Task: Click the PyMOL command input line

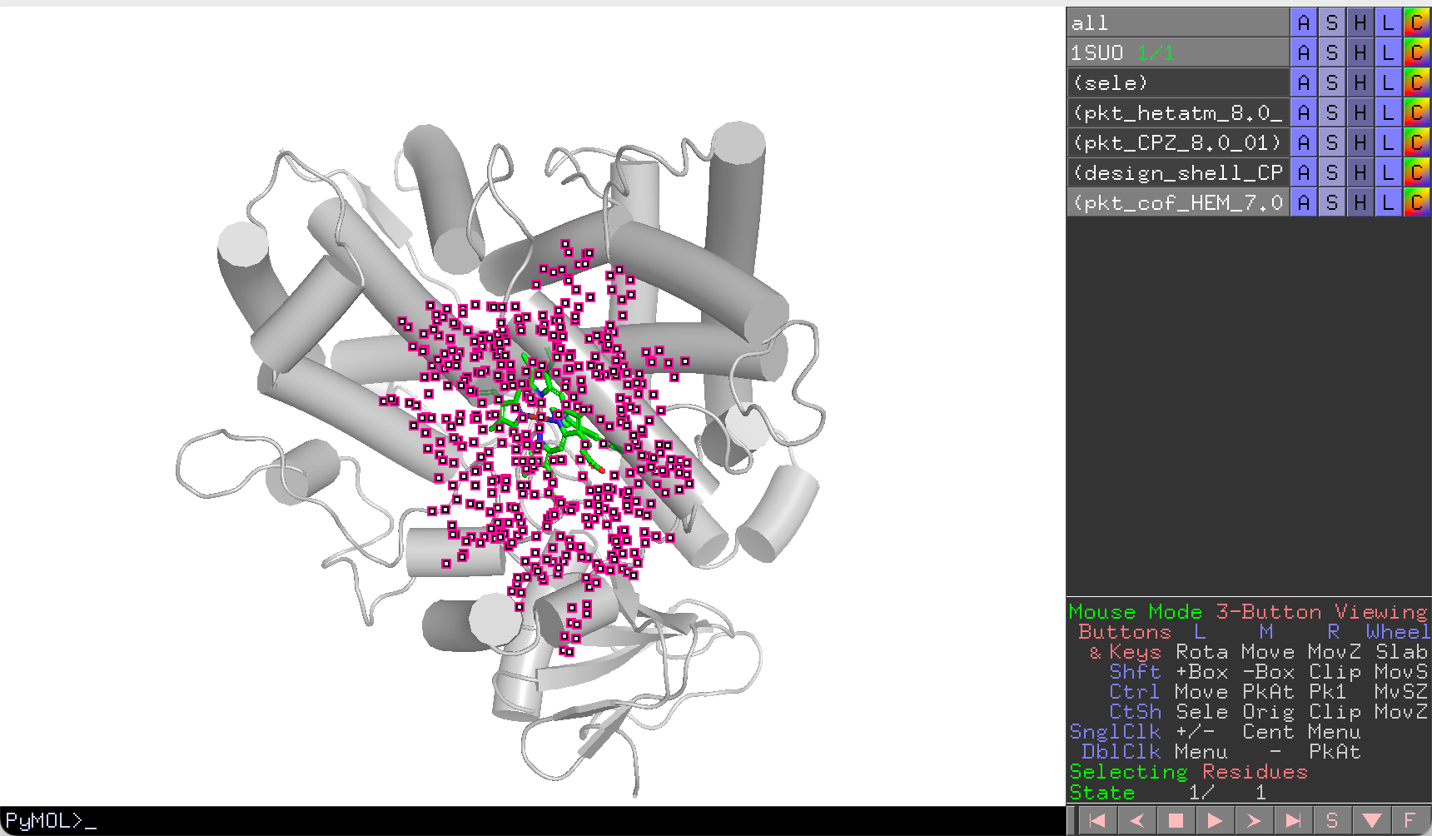Action: tap(533, 821)
